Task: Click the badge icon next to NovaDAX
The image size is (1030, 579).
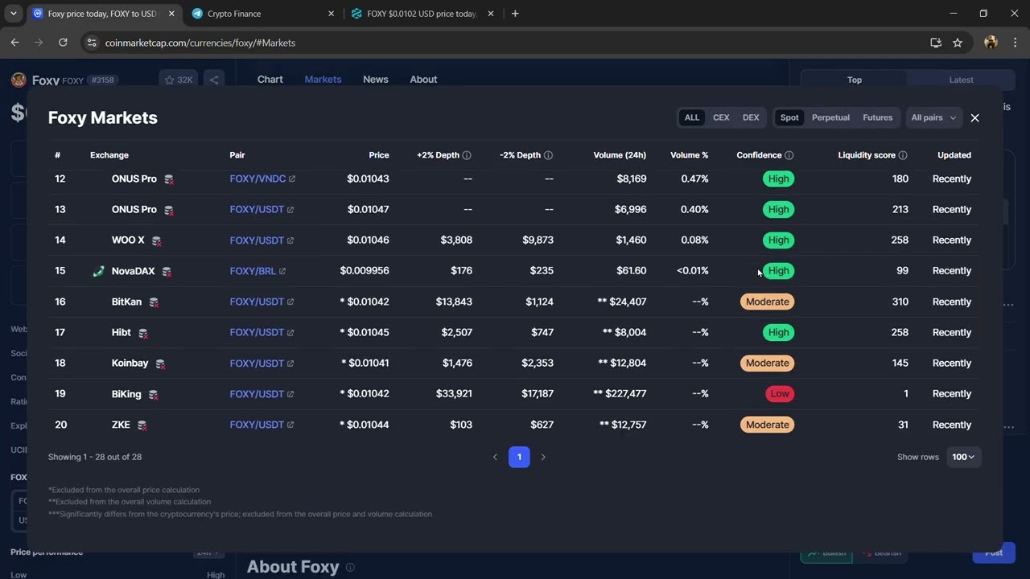Action: (167, 272)
